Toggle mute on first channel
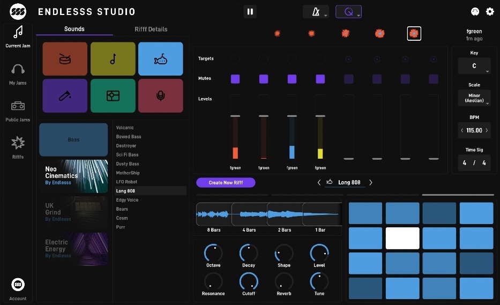The width and height of the screenshot is (500, 305). 235,79
